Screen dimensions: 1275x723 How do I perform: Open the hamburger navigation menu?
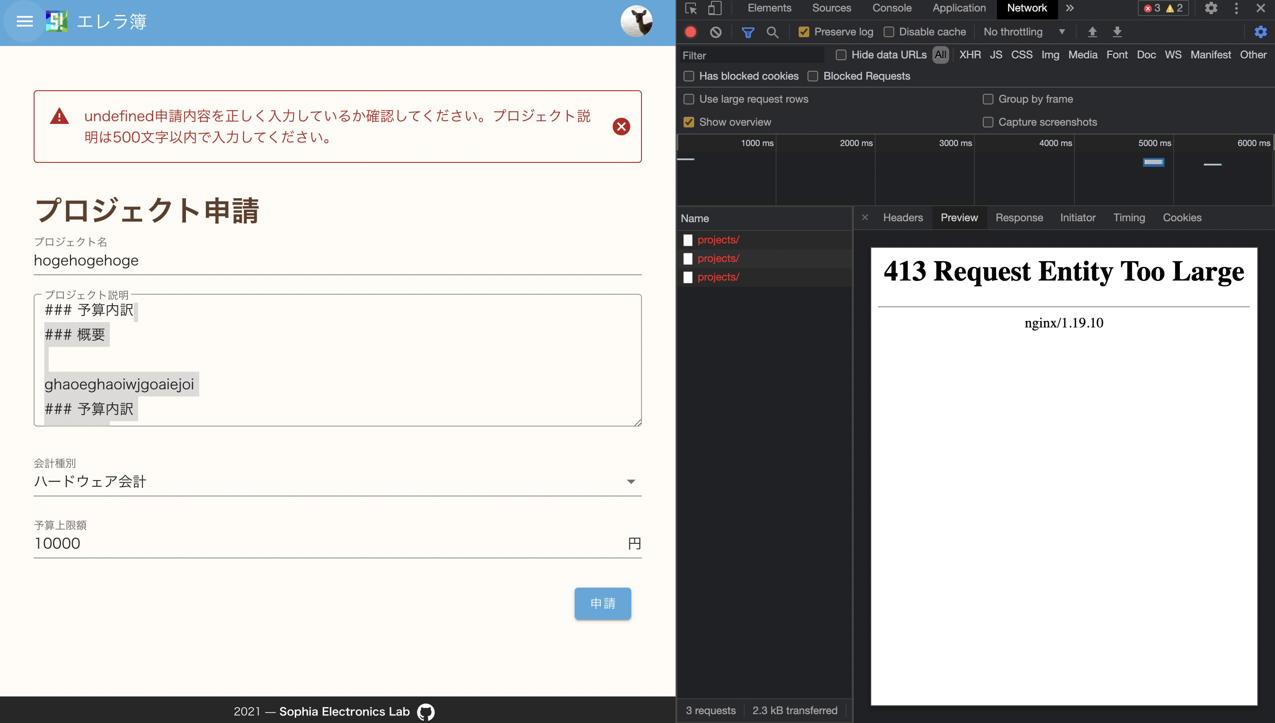tap(24, 21)
